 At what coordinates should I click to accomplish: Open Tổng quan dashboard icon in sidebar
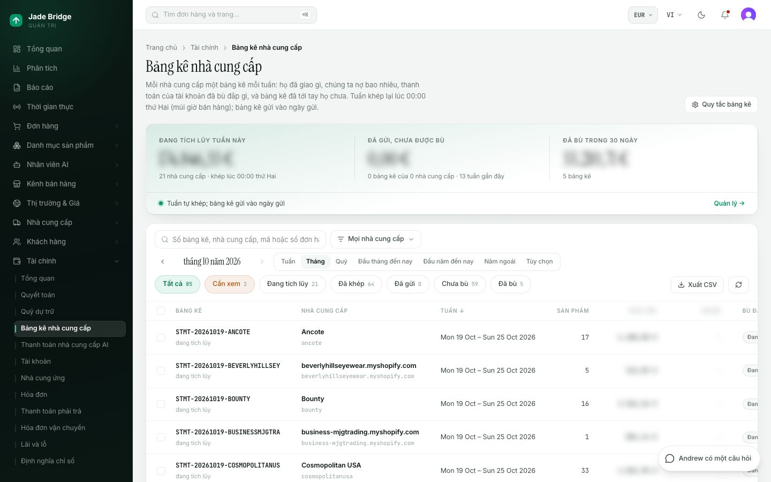(x=17, y=49)
